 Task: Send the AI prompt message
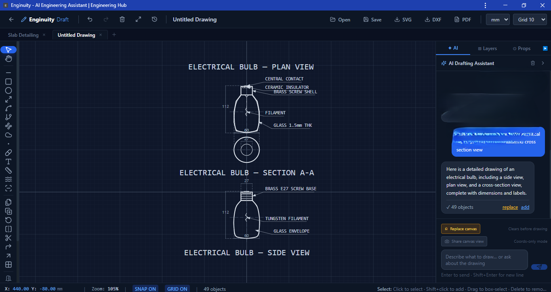[x=539, y=267]
